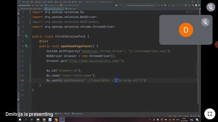Collapse the openHomePageCheck method fold marker
This screenshot has height=122, width=218.
31,46
